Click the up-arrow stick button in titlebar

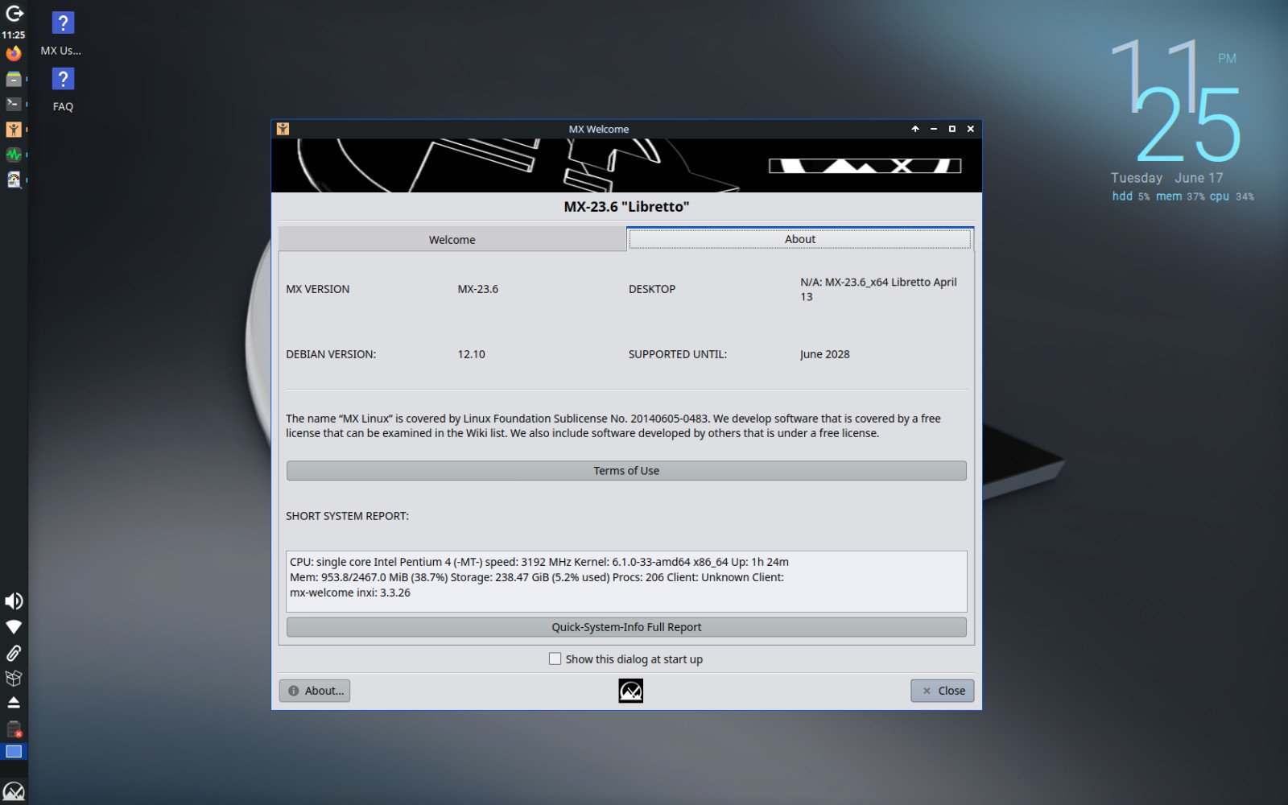915,129
